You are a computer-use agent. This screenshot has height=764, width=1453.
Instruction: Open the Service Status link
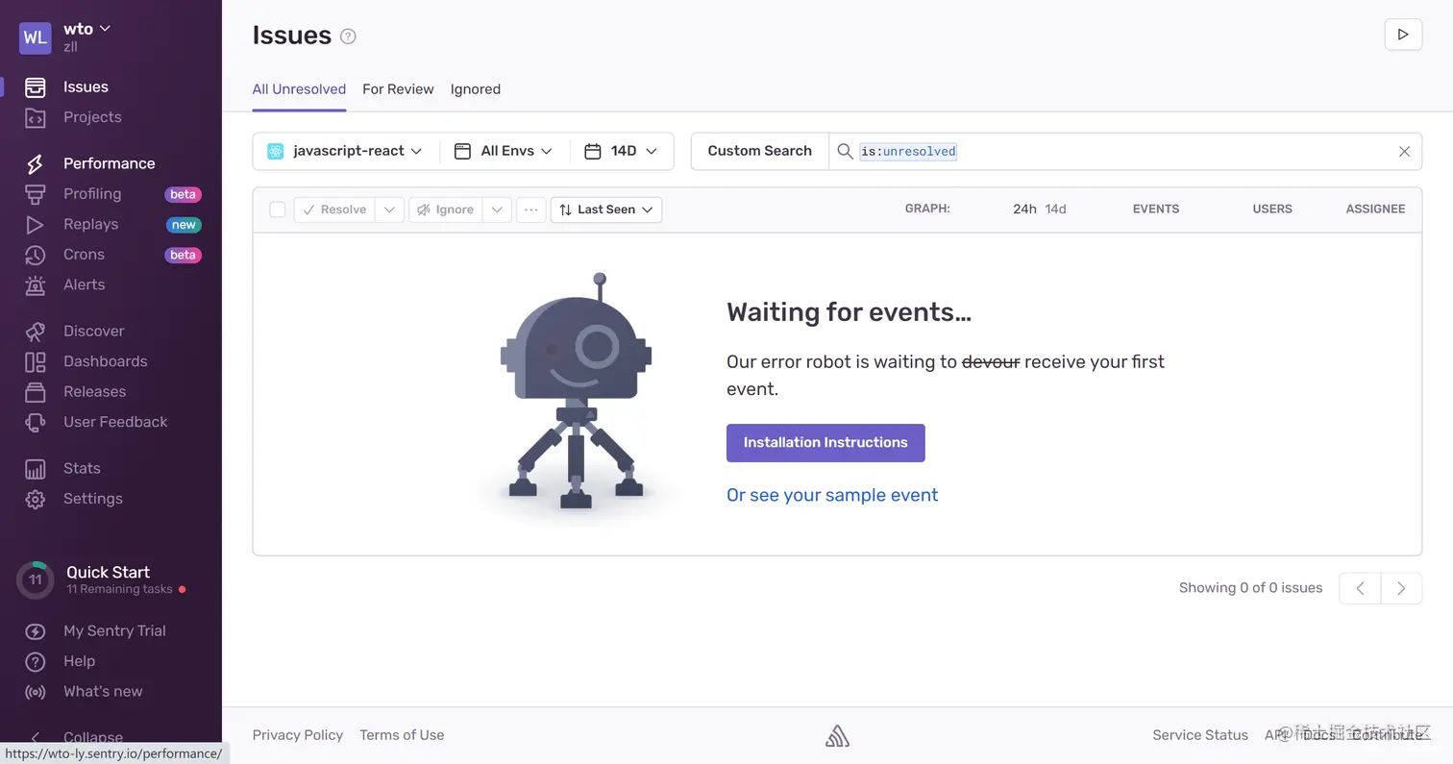1200,735
